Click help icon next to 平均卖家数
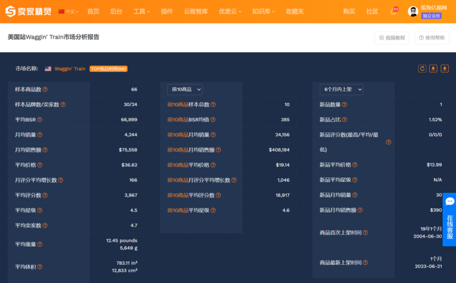 click(x=45, y=225)
